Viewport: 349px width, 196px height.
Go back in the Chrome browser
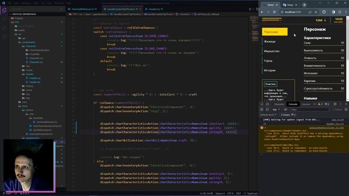262,12
